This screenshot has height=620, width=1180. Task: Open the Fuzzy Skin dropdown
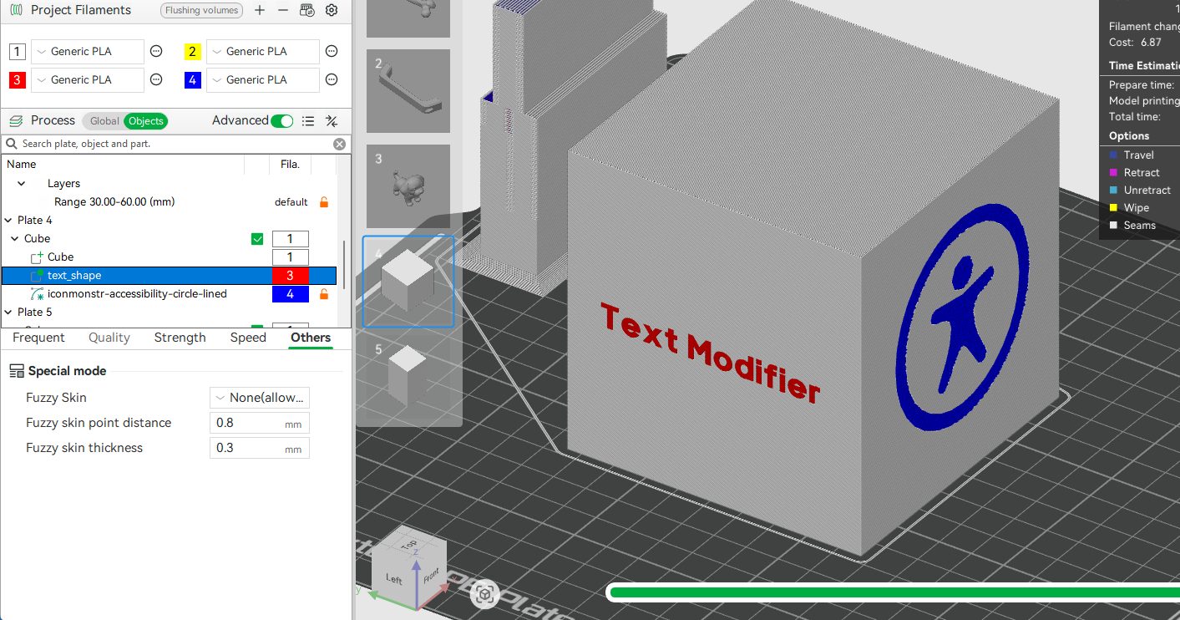coord(260,398)
